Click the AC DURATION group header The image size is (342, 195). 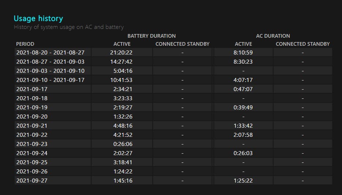pyautogui.click(x=273, y=36)
